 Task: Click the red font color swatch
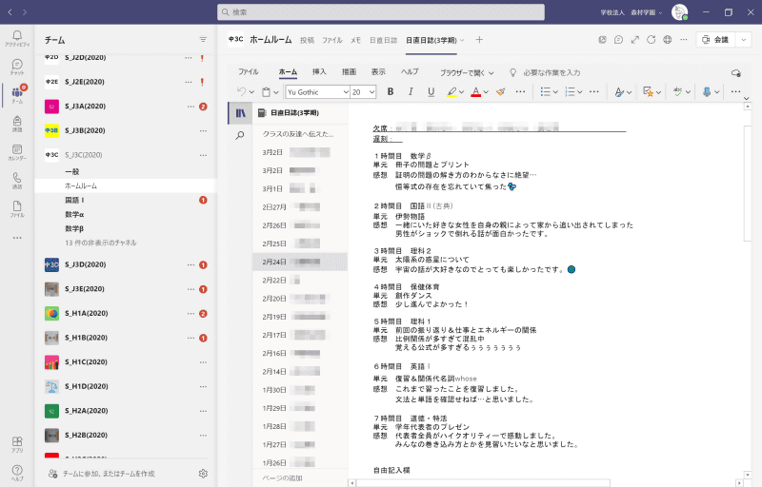coord(475,91)
